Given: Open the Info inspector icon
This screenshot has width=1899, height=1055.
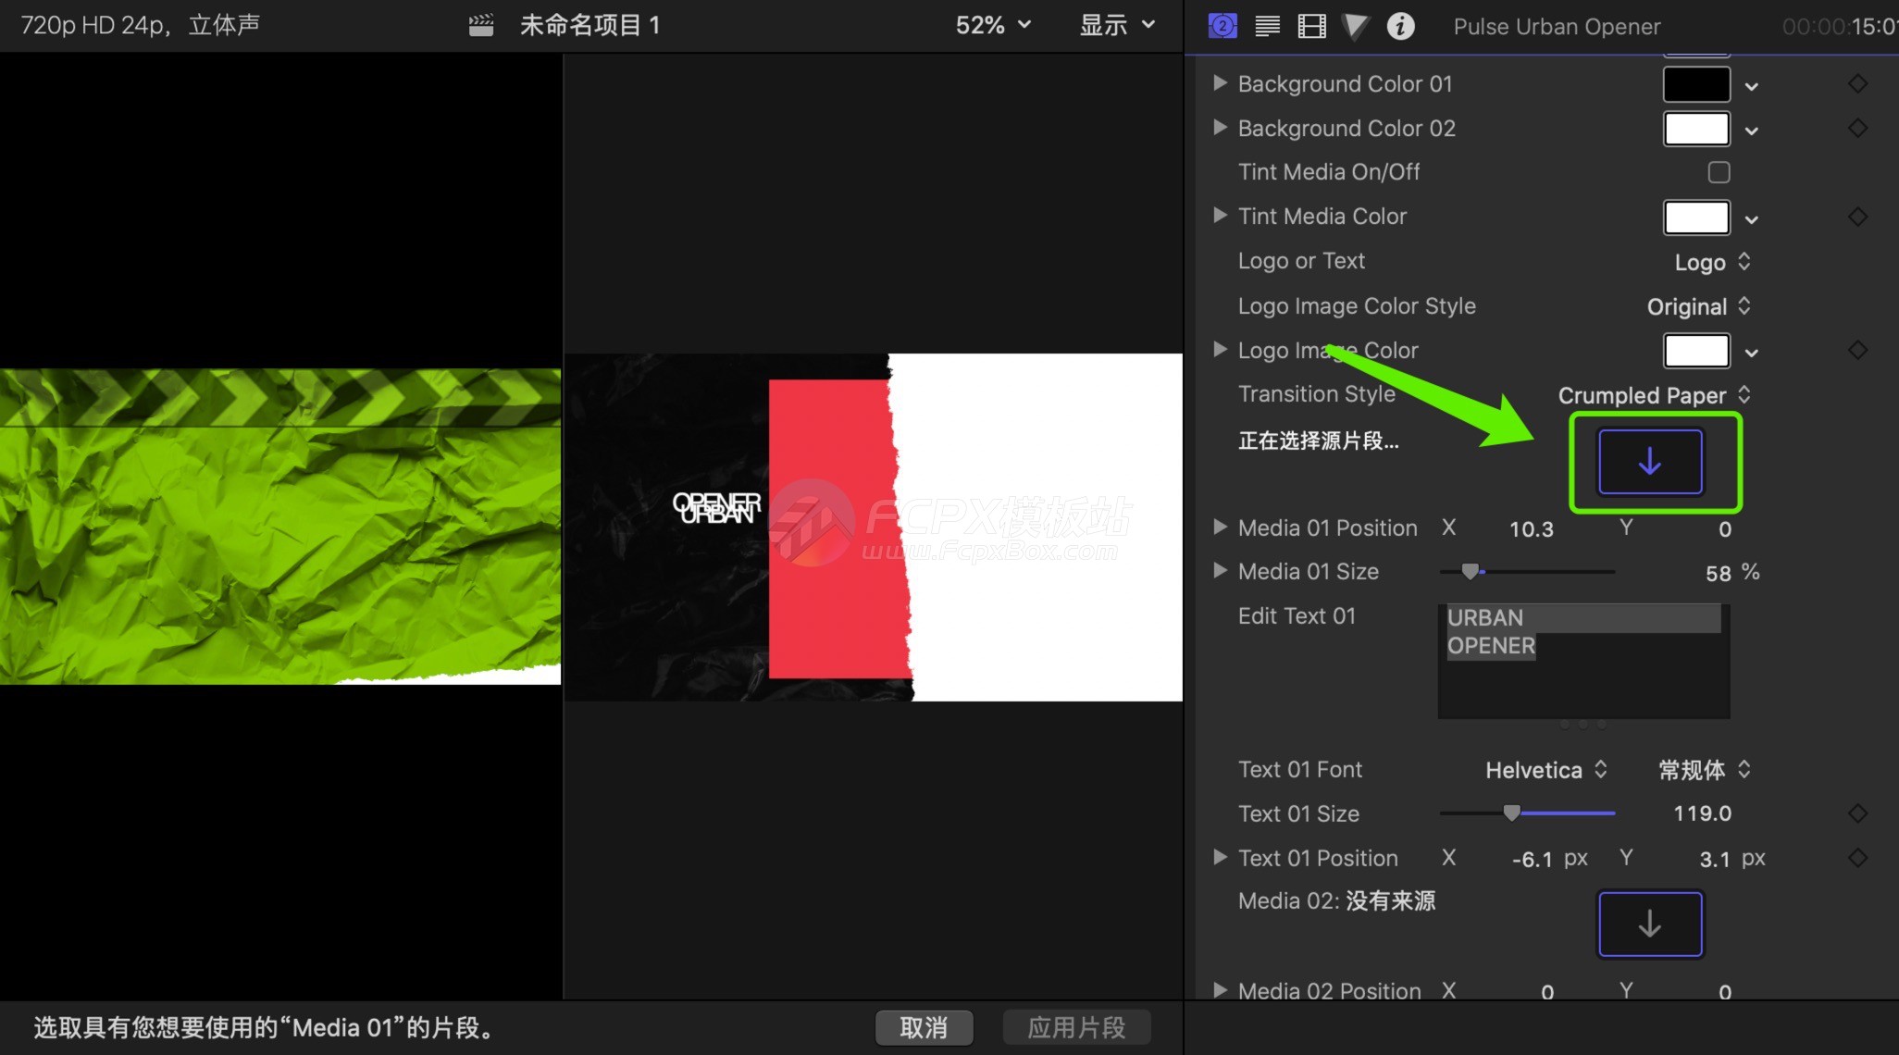Looking at the screenshot, I should pos(1400,26).
